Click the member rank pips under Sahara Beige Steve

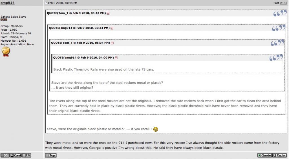click(4, 19)
